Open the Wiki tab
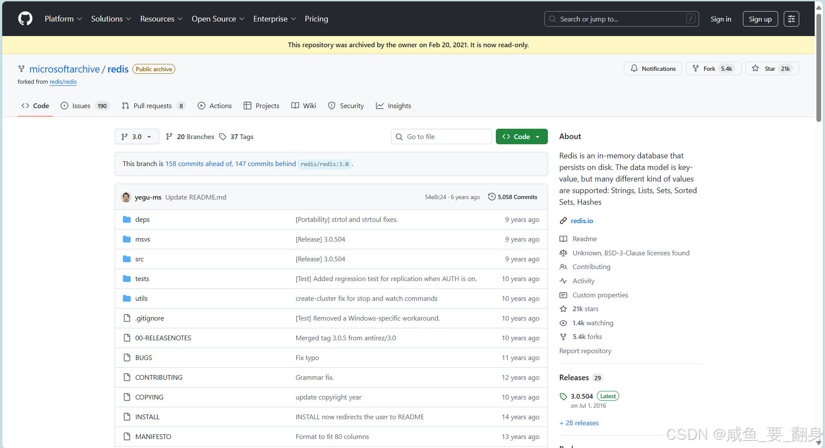 304,106
